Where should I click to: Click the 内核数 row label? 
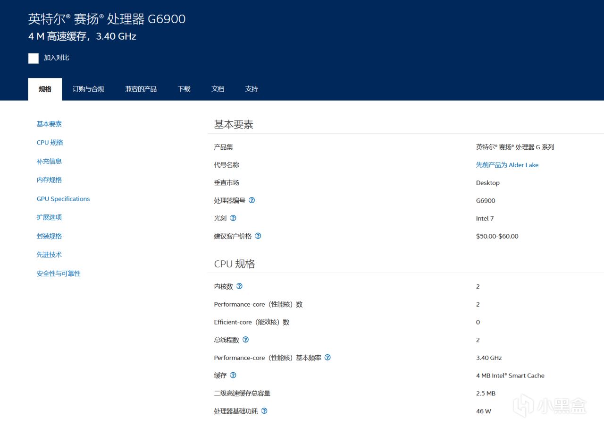click(x=224, y=286)
